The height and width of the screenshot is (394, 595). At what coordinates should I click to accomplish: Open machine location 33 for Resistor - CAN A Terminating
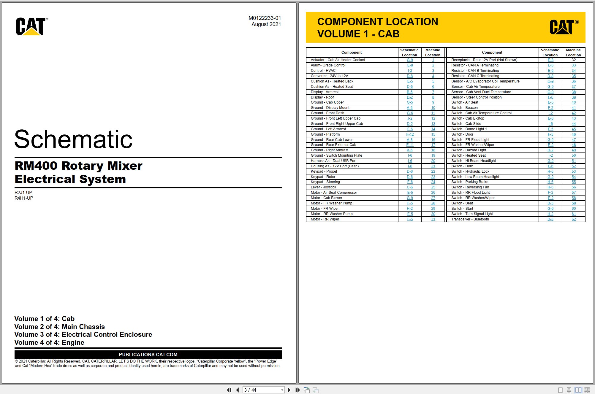click(574, 65)
